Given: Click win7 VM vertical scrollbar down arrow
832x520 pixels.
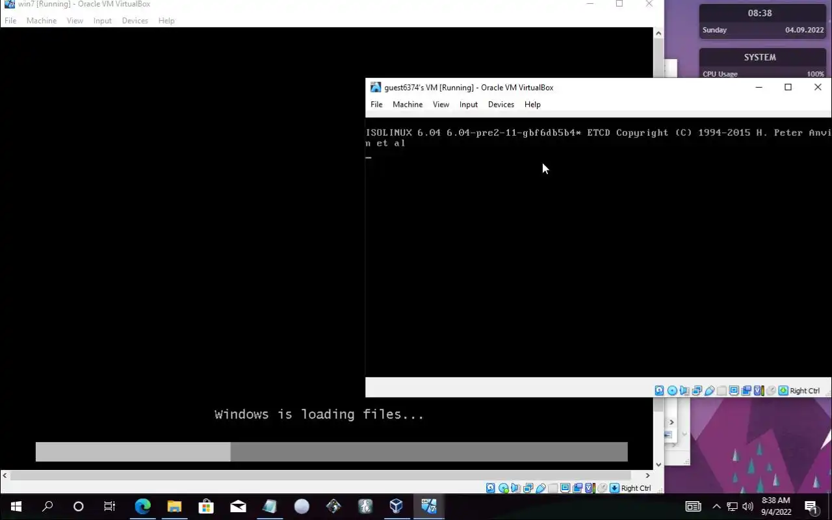Looking at the screenshot, I should tap(658, 464).
